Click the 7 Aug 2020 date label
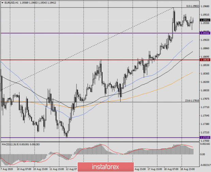 (x=7, y=169)
